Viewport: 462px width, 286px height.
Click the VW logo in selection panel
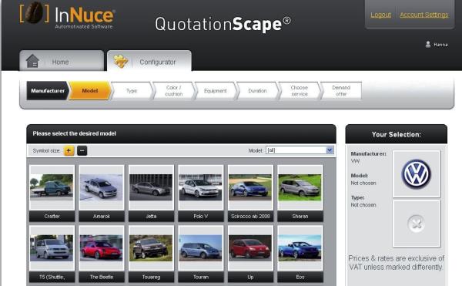point(417,174)
